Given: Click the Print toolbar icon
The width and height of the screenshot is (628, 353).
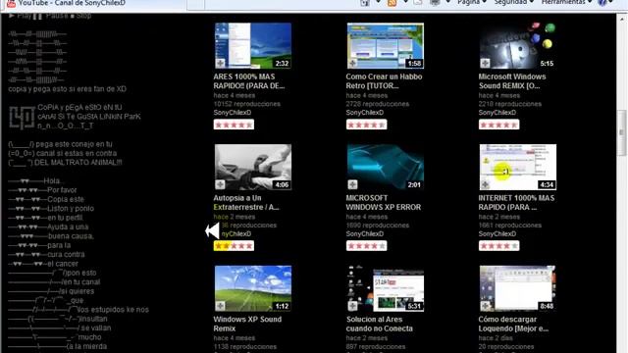Looking at the screenshot, I should (x=435, y=3).
